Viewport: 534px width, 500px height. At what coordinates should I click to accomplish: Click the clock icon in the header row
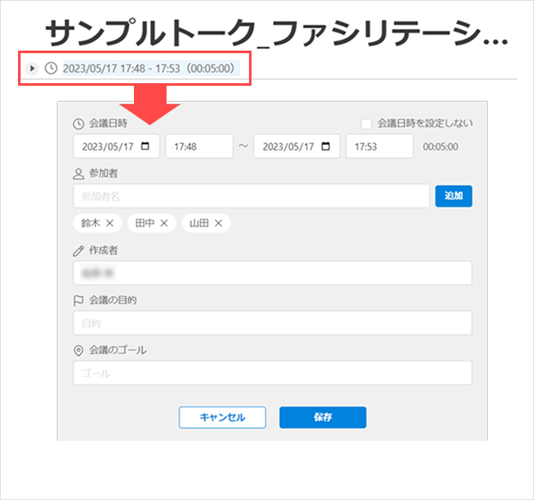(x=51, y=68)
